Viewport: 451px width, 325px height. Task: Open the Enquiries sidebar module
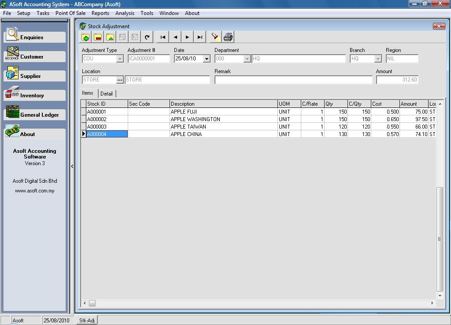click(x=34, y=37)
